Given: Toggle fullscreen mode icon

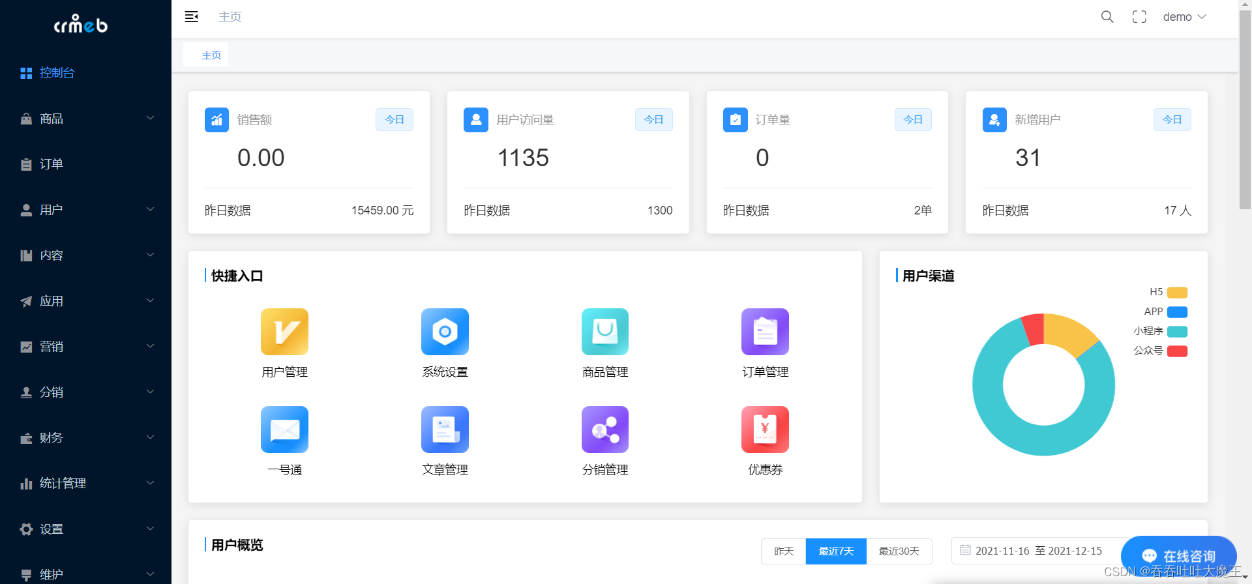Looking at the screenshot, I should 1139,17.
